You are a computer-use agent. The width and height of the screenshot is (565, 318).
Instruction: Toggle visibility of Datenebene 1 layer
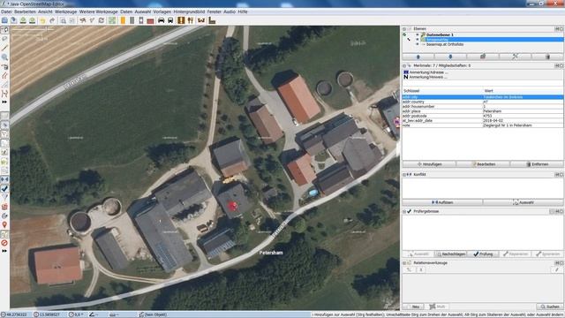(x=418, y=34)
